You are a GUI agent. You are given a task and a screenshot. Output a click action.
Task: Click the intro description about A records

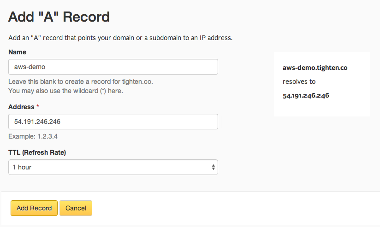click(120, 38)
